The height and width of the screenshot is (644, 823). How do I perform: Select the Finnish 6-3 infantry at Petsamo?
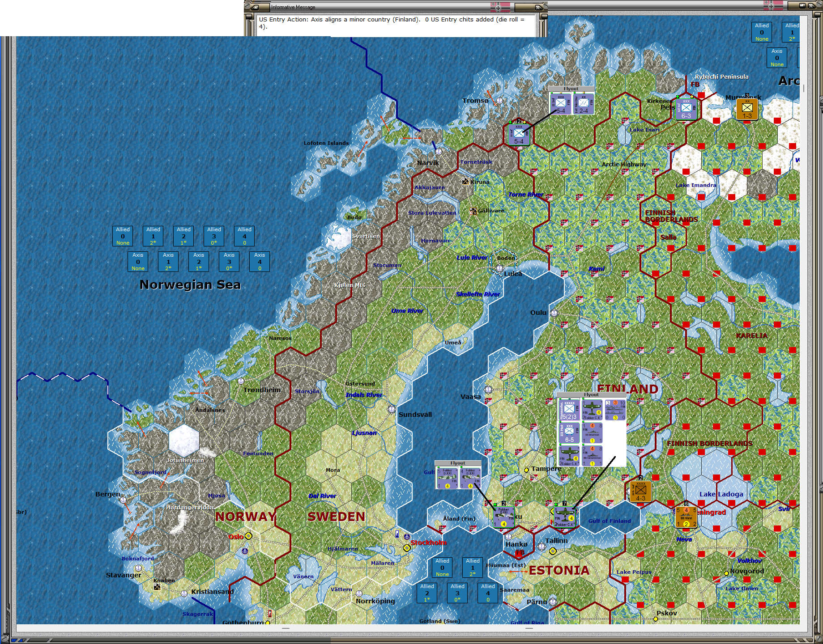pyautogui.click(x=686, y=109)
